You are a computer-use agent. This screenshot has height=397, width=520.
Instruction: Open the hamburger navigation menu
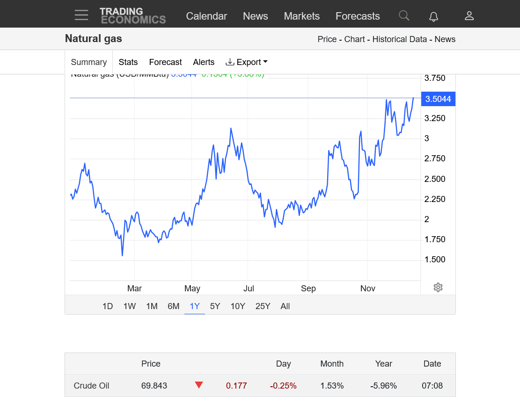point(81,15)
